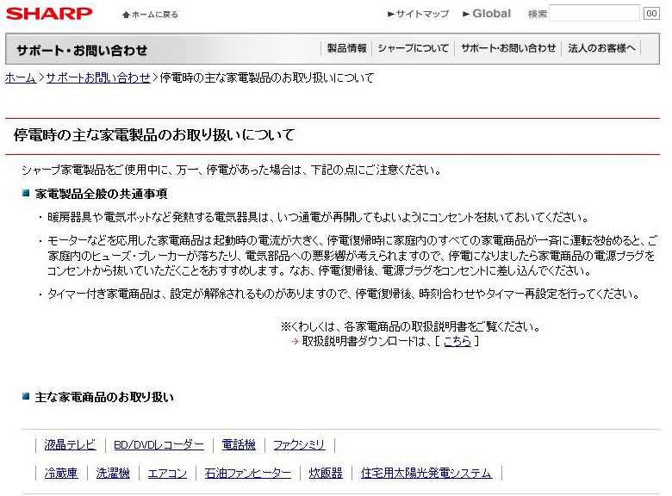Click the SHARP logo
This screenshot has width=672, height=496.
coord(49,13)
